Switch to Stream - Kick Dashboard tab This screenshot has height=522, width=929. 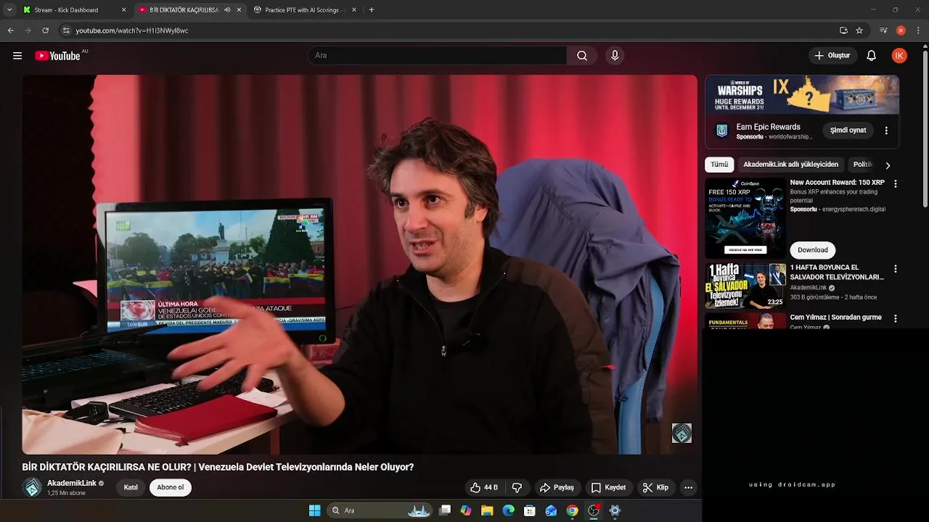(x=66, y=10)
